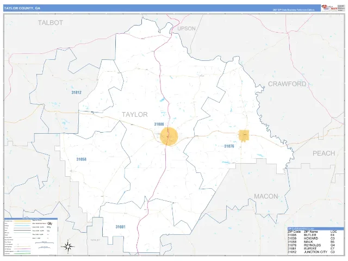Click the upper scale bar in the legend
The image size is (348, 261).
45,243
